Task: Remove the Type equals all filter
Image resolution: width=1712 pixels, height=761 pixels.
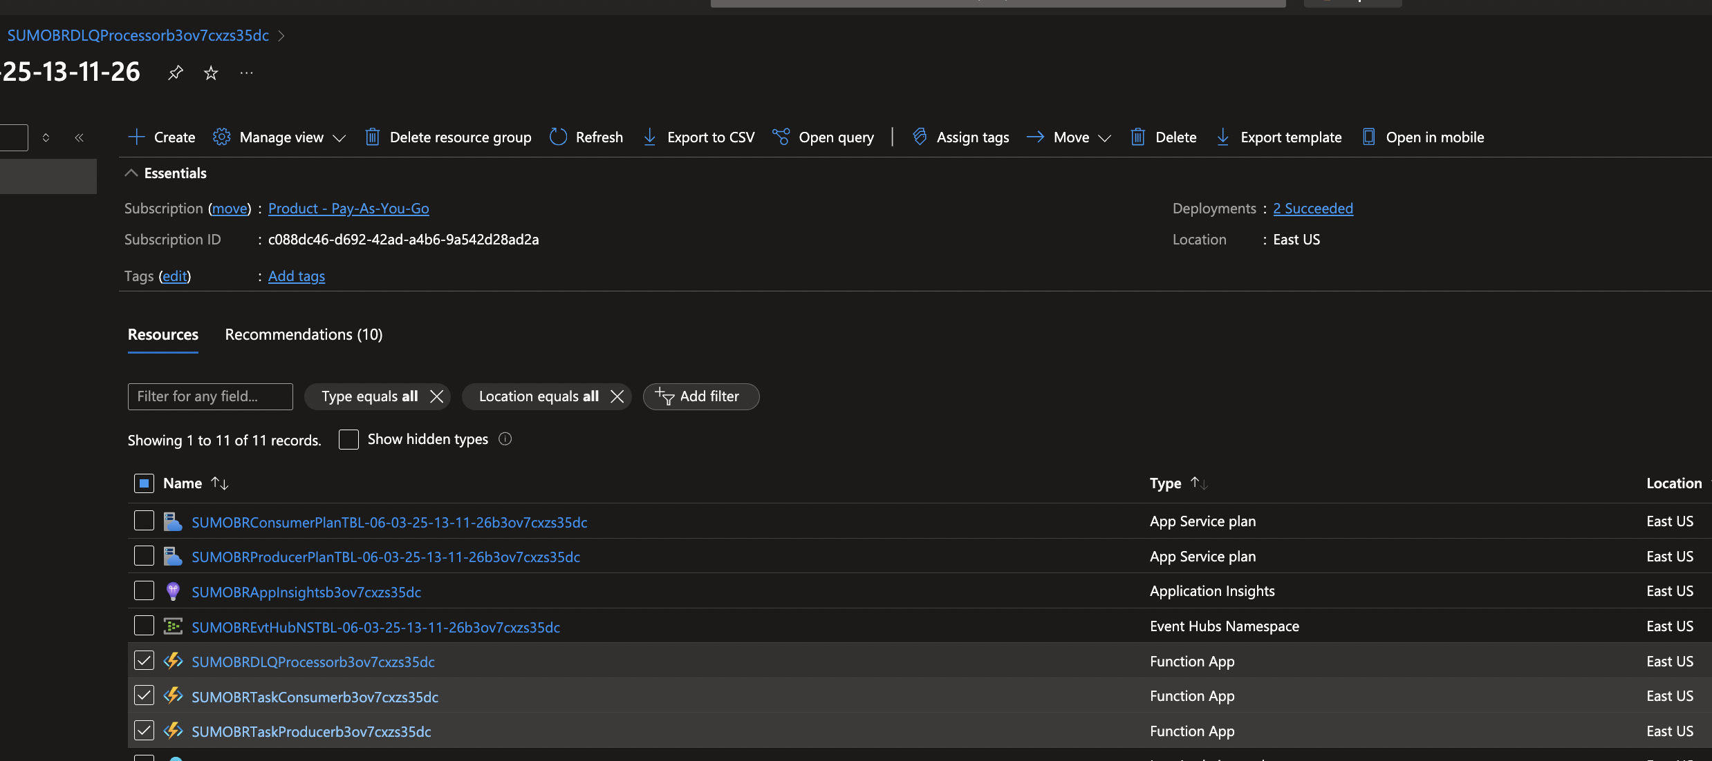Action: point(436,396)
